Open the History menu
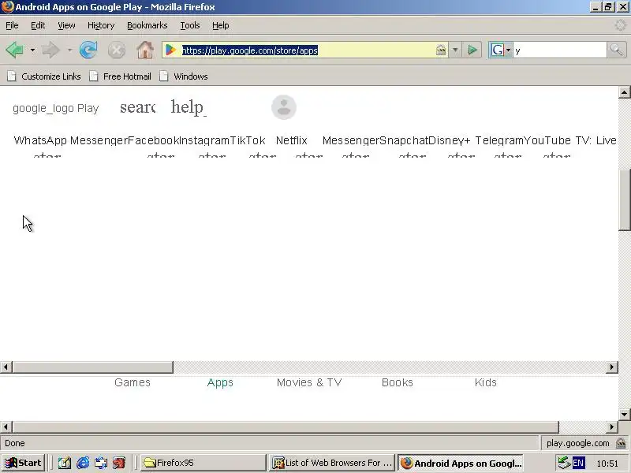 coord(101,25)
